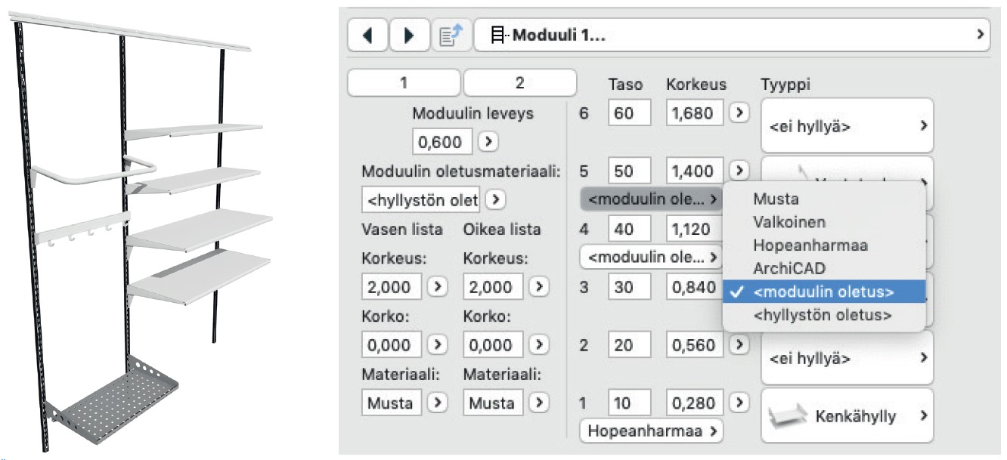Select Valkoinen from the material menu
The height and width of the screenshot is (460, 1007).
click(789, 222)
